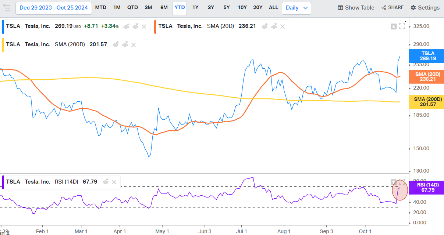
Task: Click the collapse menu icon at top left
Action: tap(7, 8)
